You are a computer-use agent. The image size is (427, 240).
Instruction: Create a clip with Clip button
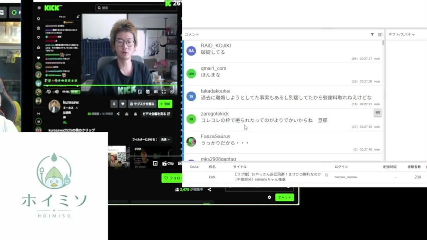168,163
